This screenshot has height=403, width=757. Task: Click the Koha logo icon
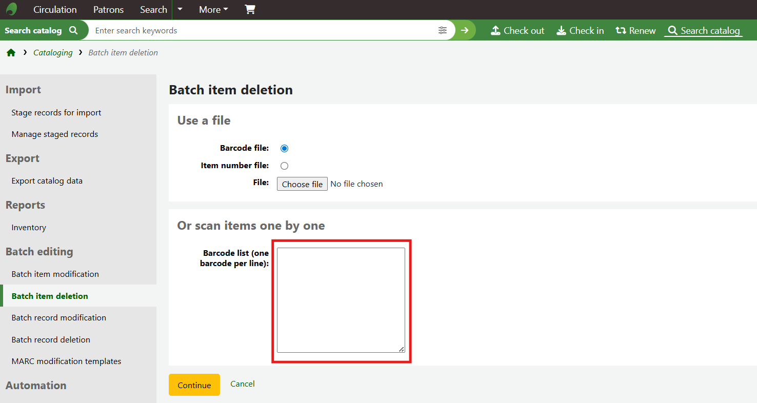(11, 9)
